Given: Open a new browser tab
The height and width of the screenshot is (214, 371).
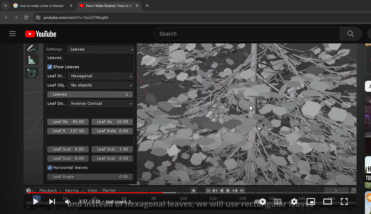Looking at the screenshot, I should (147, 6).
